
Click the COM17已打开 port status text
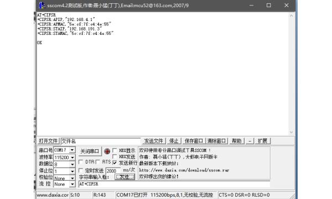132,195
